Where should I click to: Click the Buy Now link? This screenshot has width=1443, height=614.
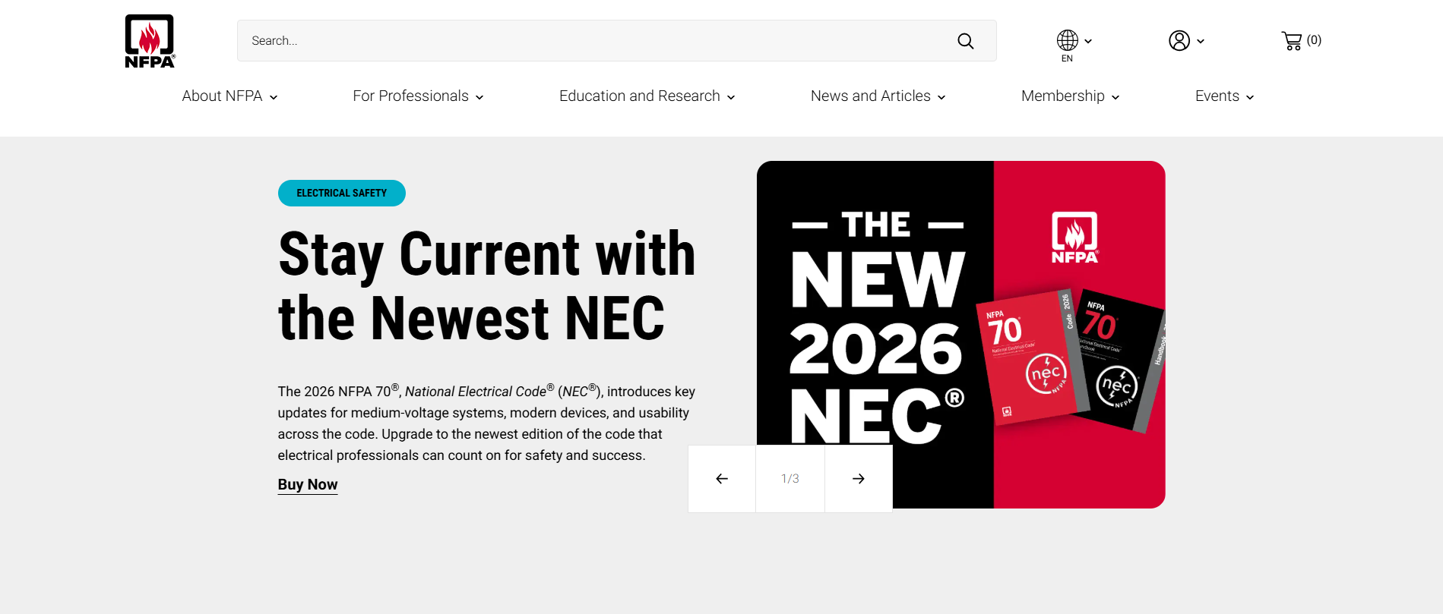tap(308, 485)
